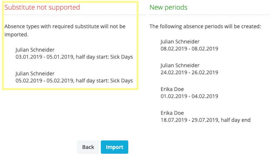
Task: Select the 'New periods' heading
Action: [x=168, y=7]
